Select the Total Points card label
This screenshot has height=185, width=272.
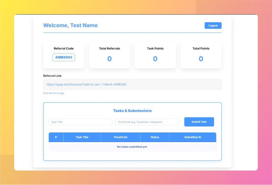click(x=201, y=48)
